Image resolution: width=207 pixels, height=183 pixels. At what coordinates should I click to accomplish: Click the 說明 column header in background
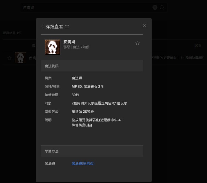[x=198, y=45]
